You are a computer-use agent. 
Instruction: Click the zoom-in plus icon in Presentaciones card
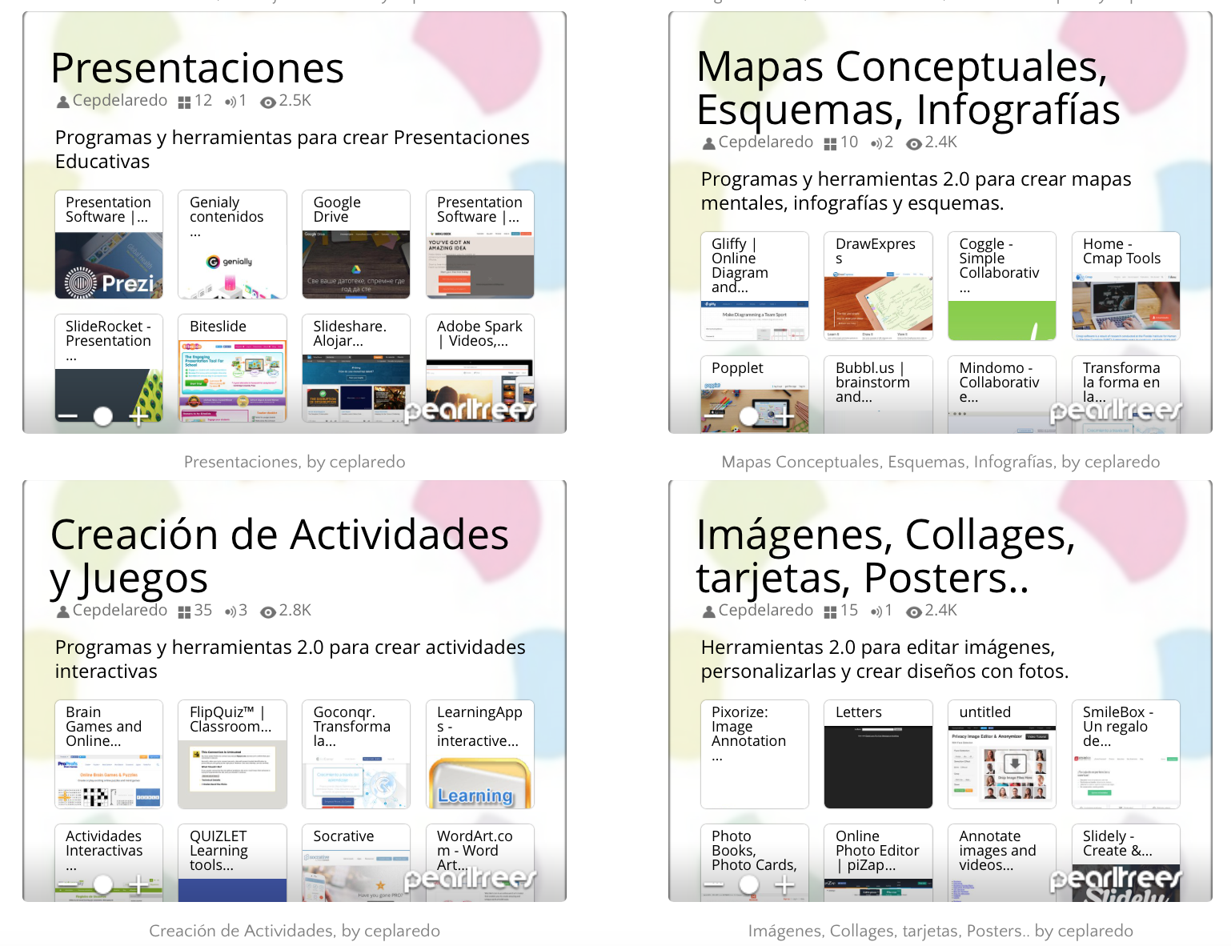click(138, 416)
